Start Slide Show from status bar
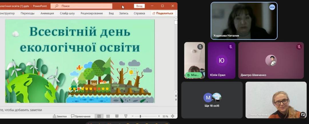 point(126,116)
